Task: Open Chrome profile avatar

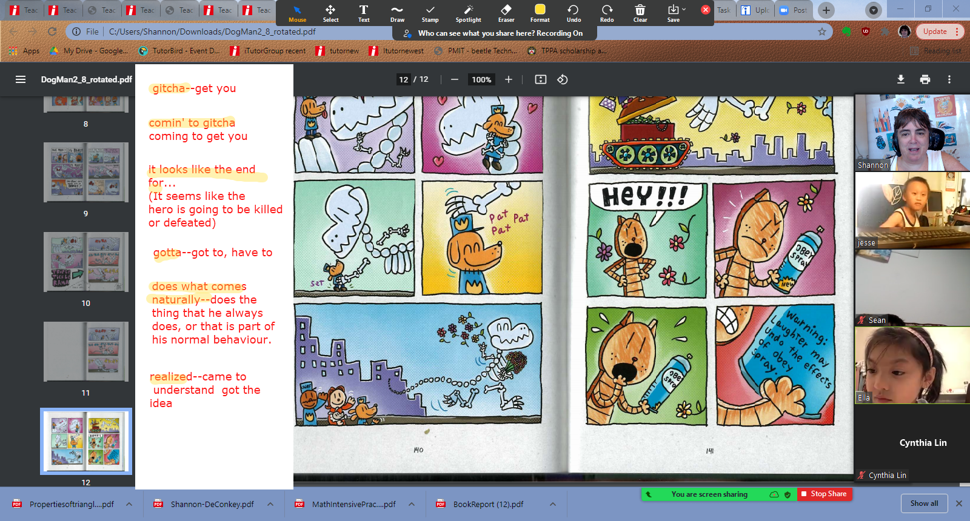Action: [904, 32]
